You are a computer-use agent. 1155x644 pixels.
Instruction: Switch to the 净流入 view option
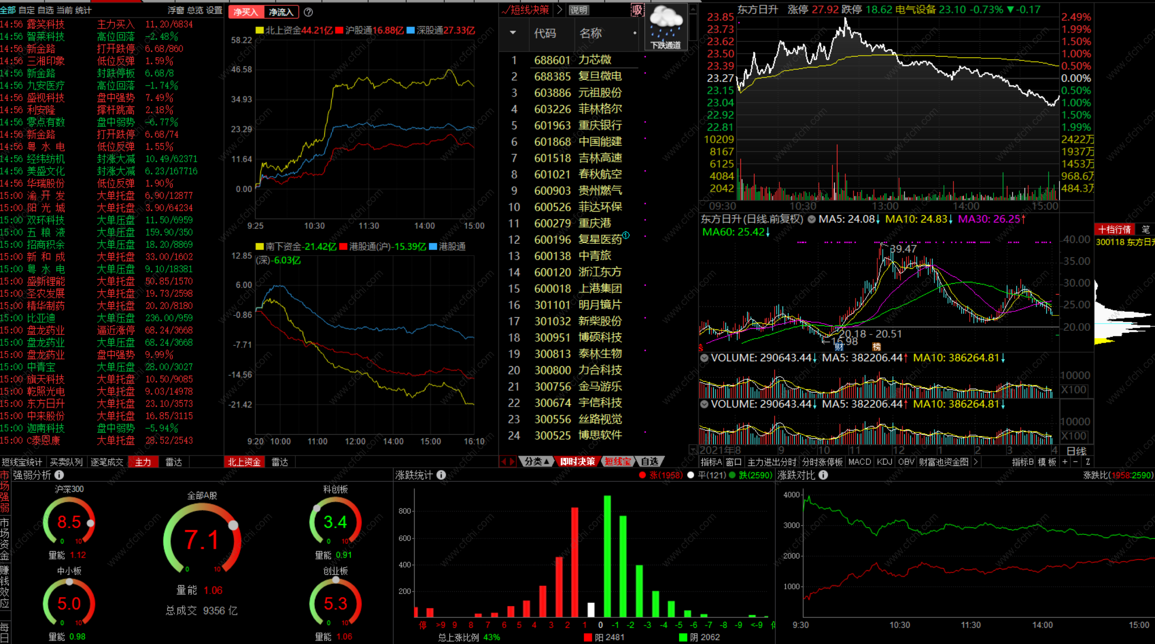[281, 12]
